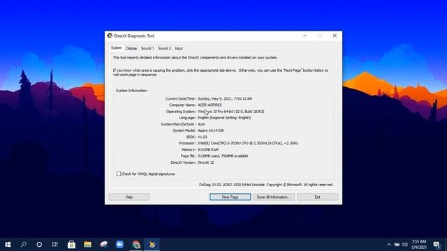
Task: Enable Check for WHQL digital signatures
Action: (118, 174)
